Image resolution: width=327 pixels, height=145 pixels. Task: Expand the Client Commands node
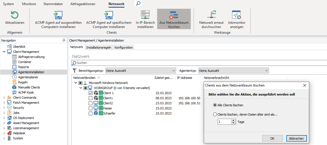point(4,98)
